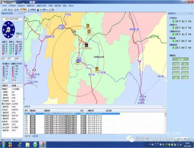Click the wide green button under alarm section
The image size is (194, 148).
point(181,59)
